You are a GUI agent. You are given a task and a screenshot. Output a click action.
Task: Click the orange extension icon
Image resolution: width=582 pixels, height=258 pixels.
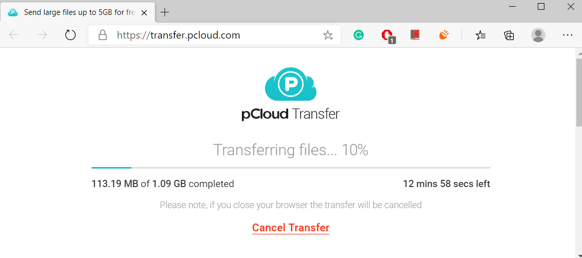point(444,35)
